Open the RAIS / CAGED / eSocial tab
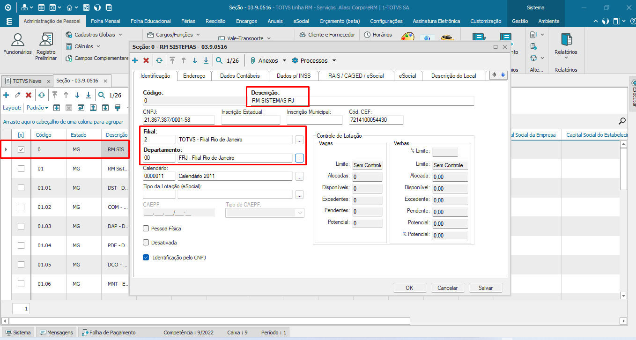Viewport: 636px width, 340px height. [x=356, y=76]
